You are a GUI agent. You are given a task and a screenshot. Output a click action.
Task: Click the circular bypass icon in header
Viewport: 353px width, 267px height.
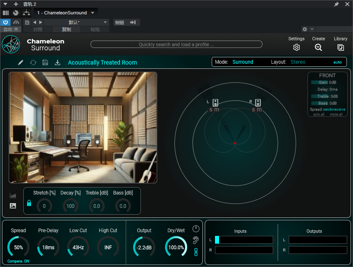[16, 13]
